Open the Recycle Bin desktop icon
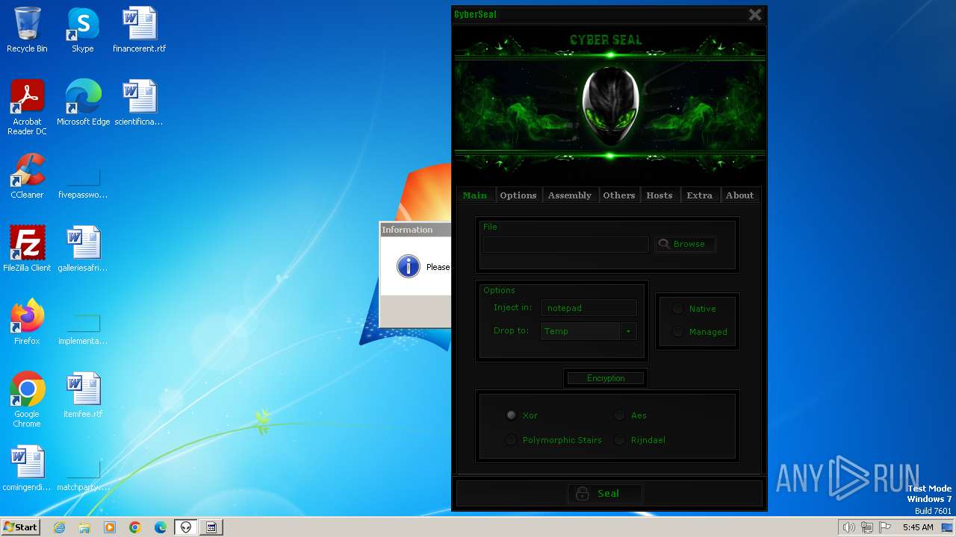 (27, 30)
